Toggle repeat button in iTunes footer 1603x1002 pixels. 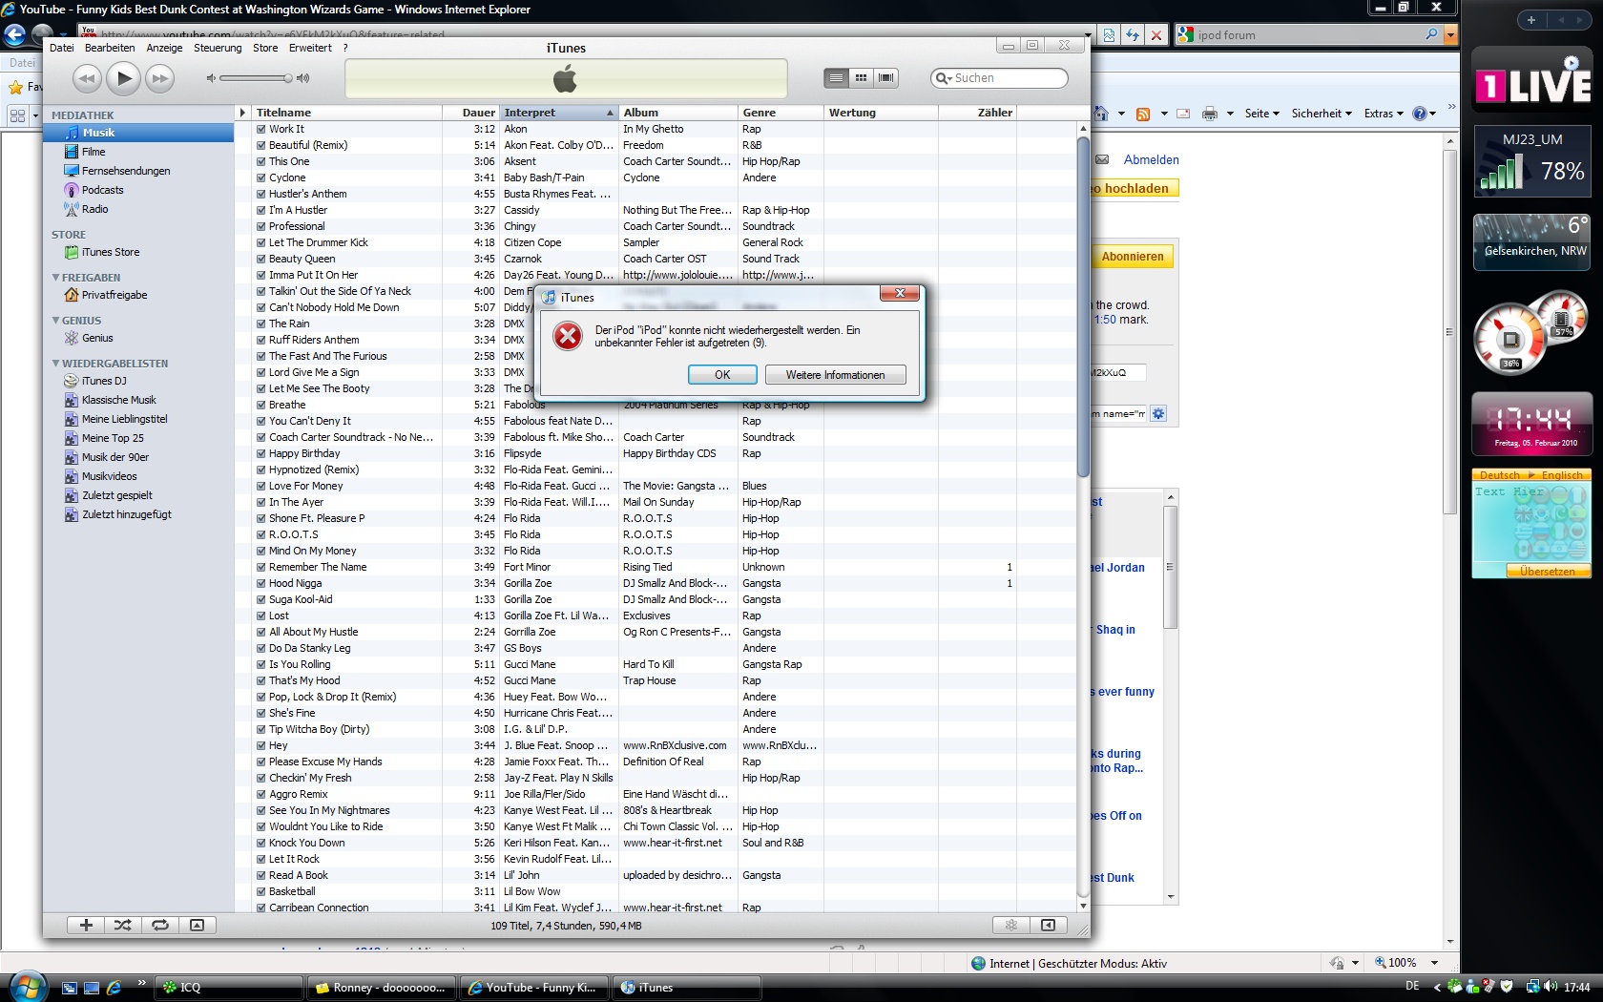click(x=160, y=925)
